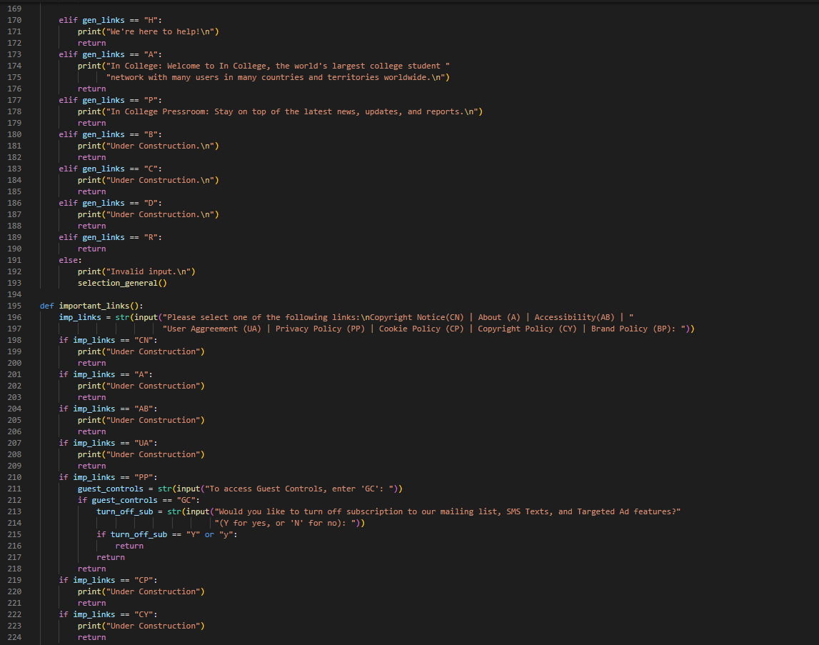Click line number 195 in the gutter
Screen dimensions: 819x645
pos(14,305)
